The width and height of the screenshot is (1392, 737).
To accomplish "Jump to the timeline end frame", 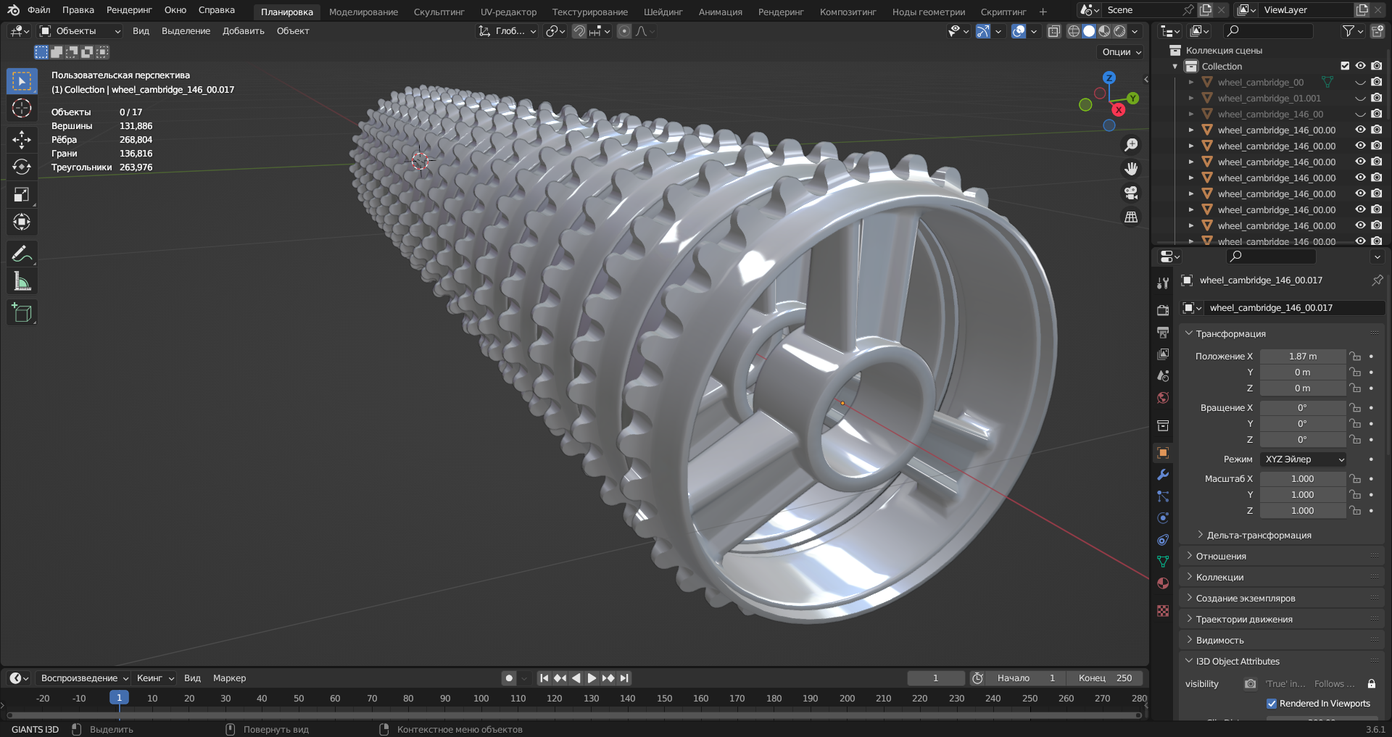I will pos(624,678).
